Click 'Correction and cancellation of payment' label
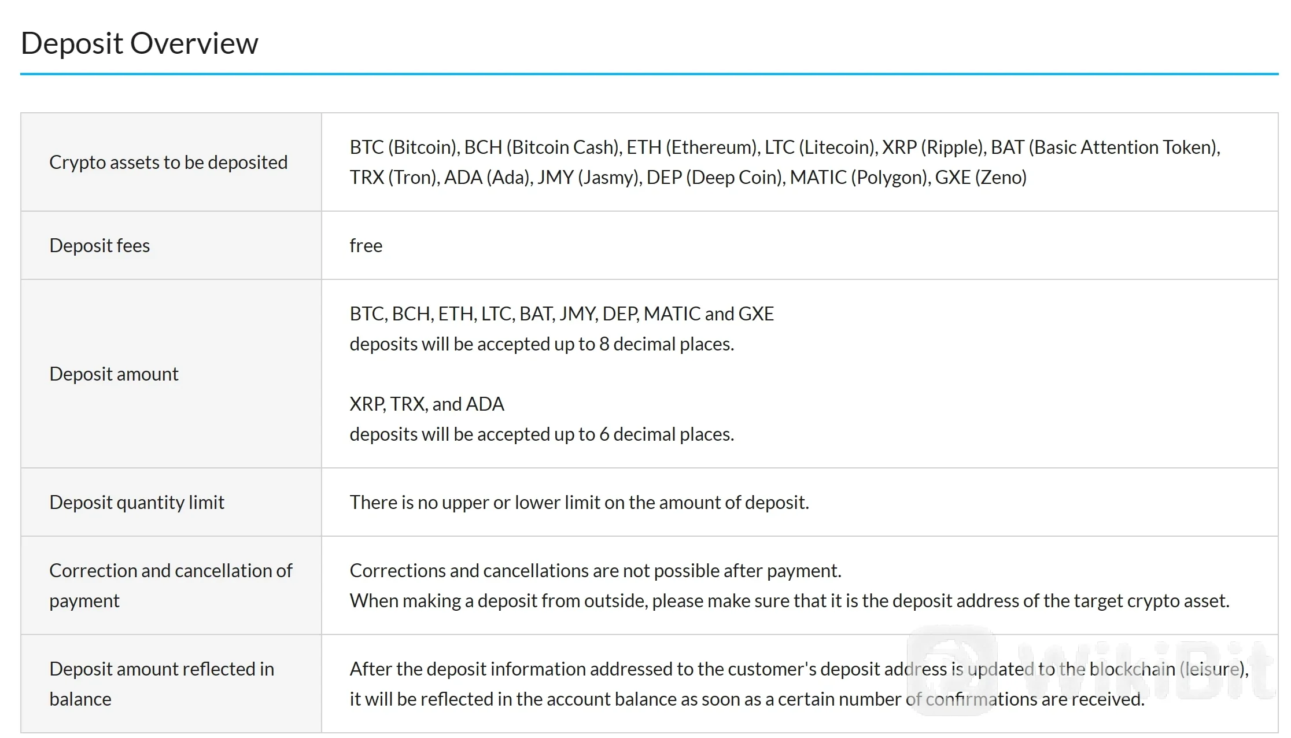This screenshot has height=738, width=1291. tap(171, 585)
